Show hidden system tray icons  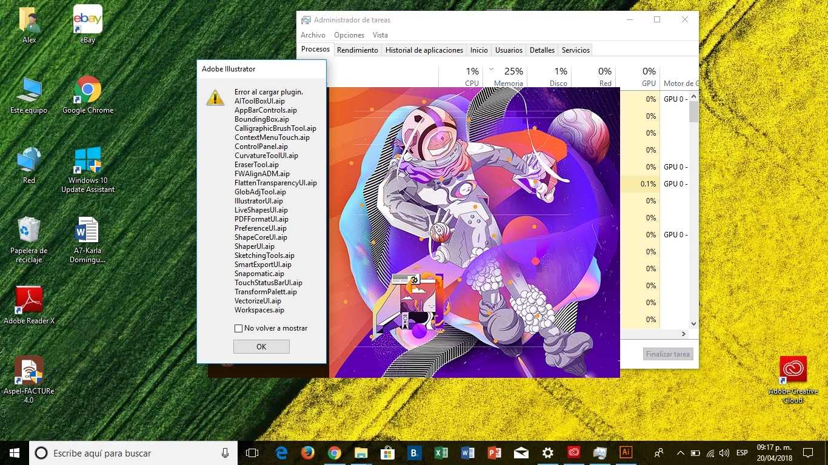click(x=680, y=453)
